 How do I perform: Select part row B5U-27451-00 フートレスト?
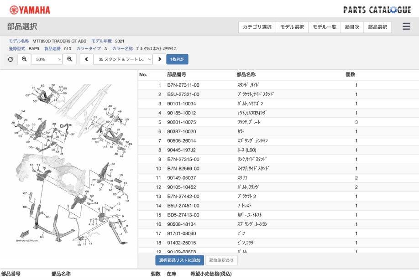tap(278, 206)
